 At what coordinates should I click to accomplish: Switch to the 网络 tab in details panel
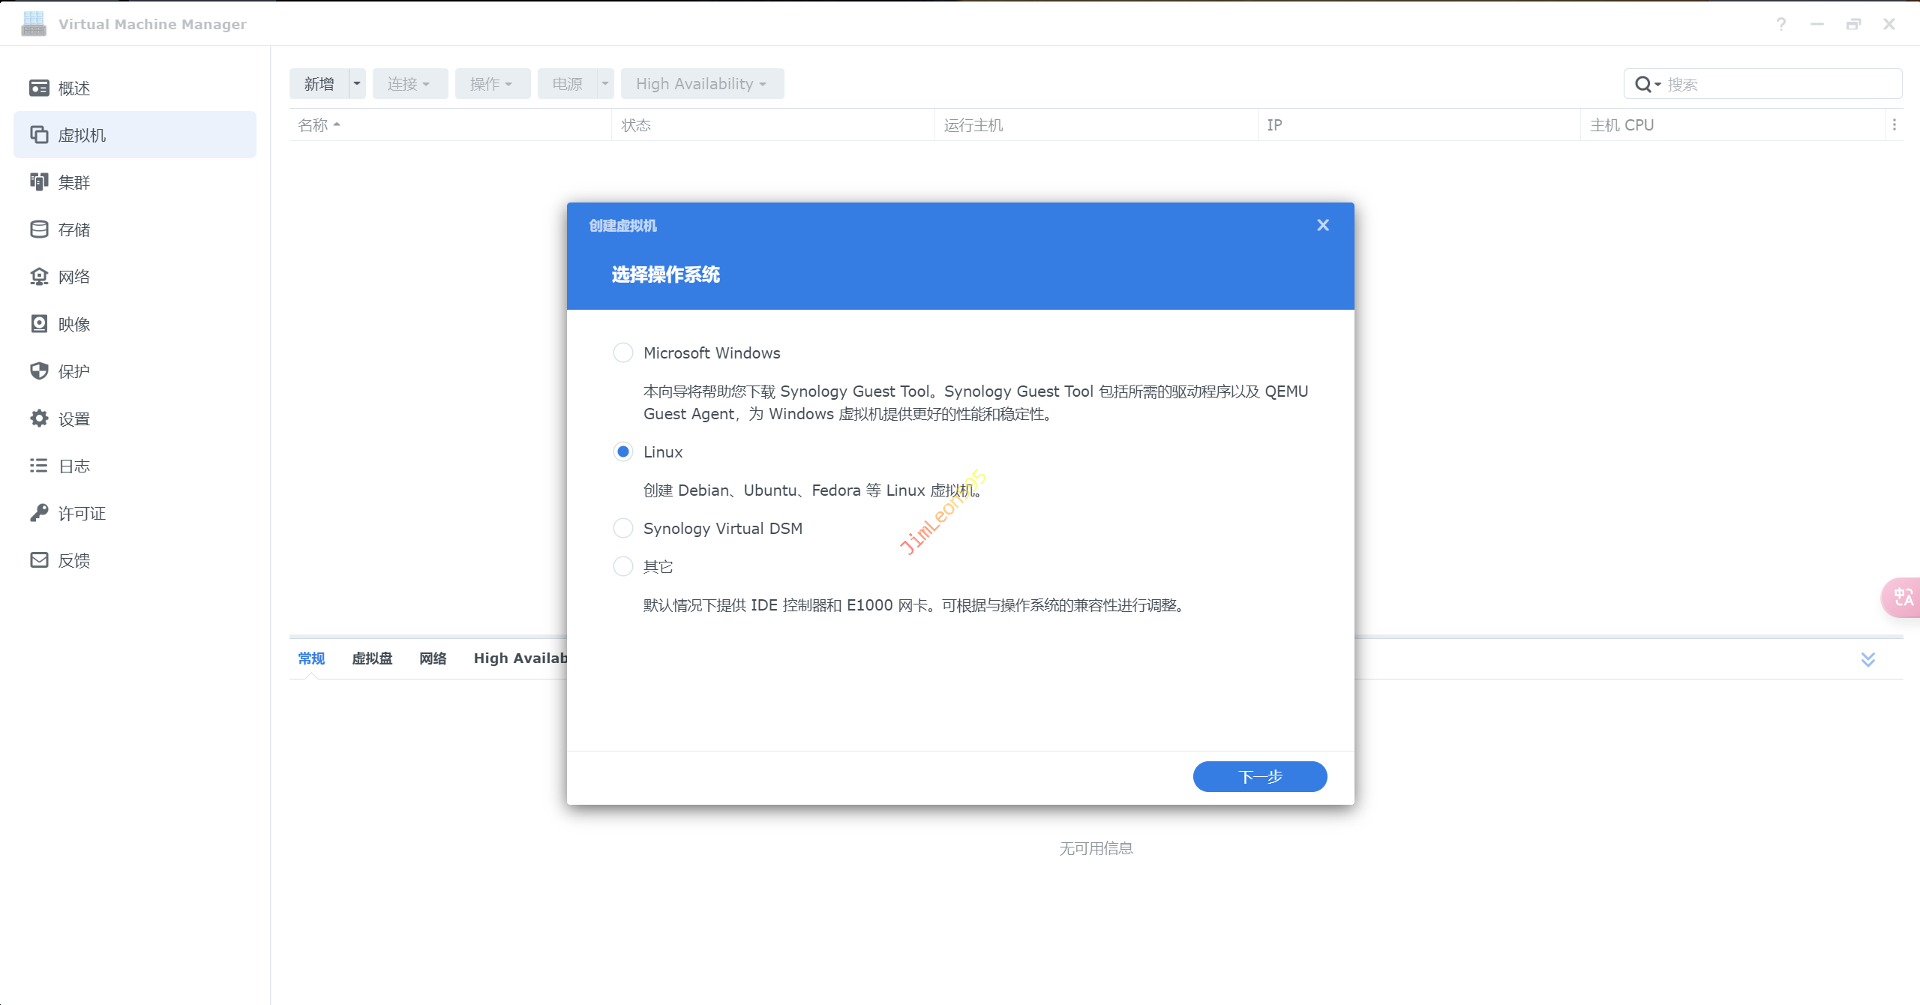(x=433, y=658)
